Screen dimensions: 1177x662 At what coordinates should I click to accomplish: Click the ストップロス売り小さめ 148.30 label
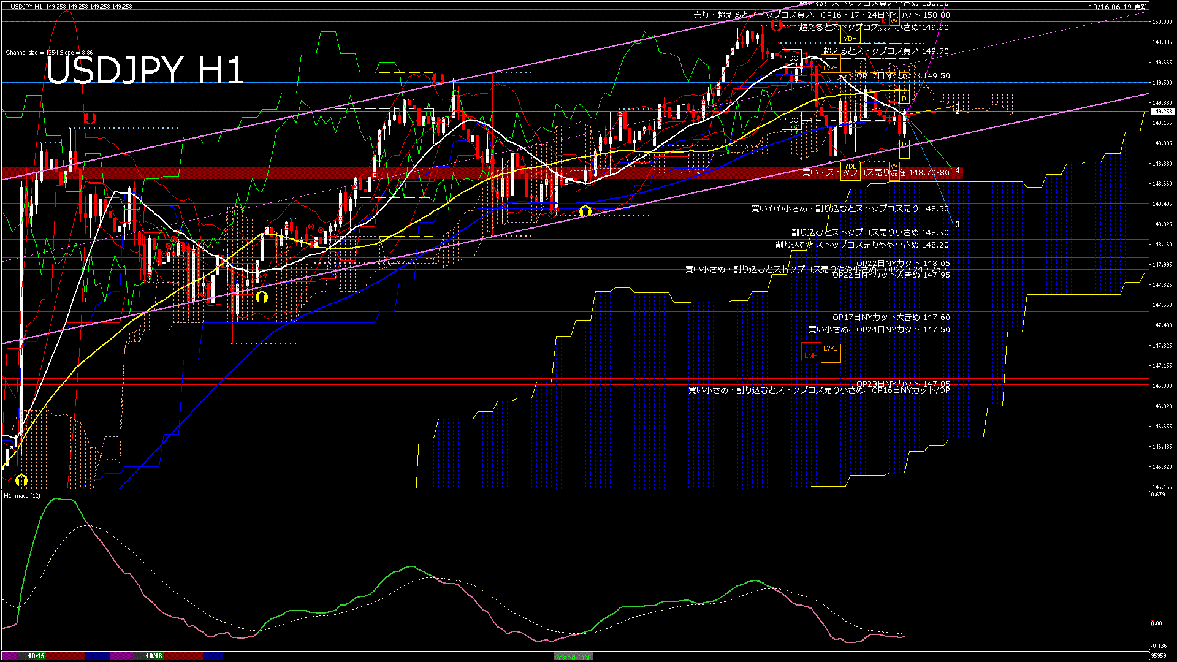(870, 233)
